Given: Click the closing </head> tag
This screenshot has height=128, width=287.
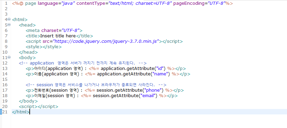Looking at the screenshot, I should click(28, 52).
